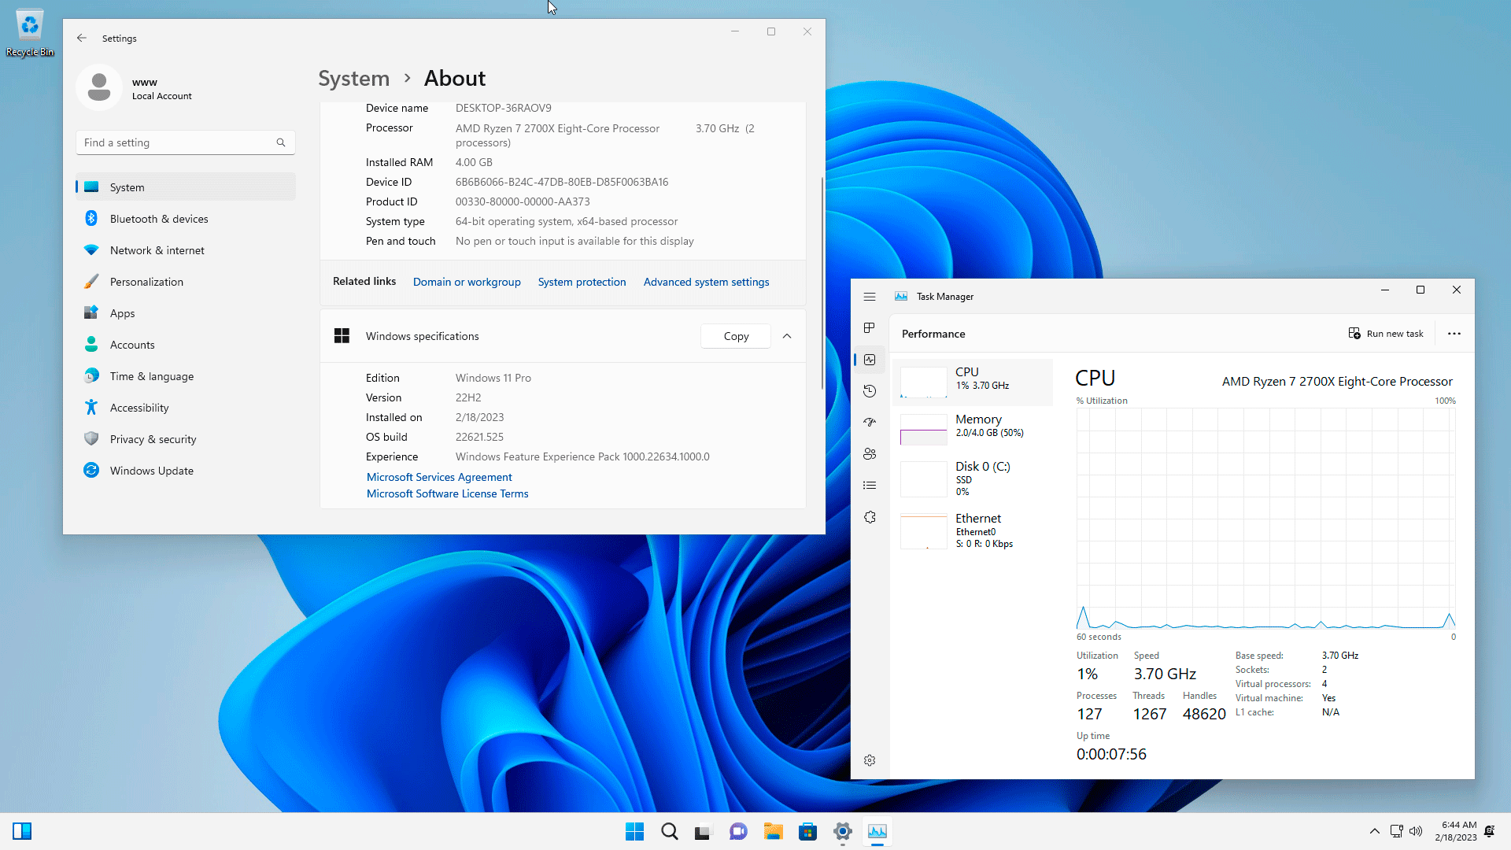Copy Windows specifications with Copy button

coord(736,336)
